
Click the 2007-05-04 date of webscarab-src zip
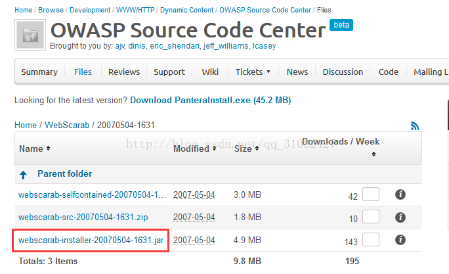pos(194,217)
